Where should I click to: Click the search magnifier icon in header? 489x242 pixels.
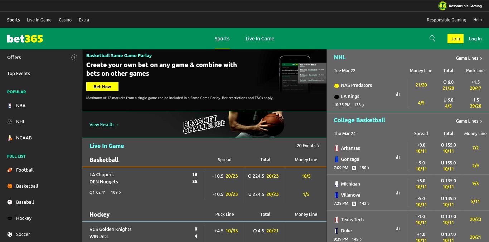pos(432,39)
